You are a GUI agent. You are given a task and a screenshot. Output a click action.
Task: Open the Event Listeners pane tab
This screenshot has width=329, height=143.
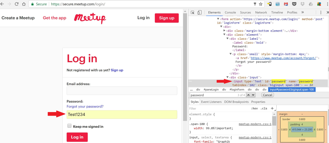click(211, 102)
